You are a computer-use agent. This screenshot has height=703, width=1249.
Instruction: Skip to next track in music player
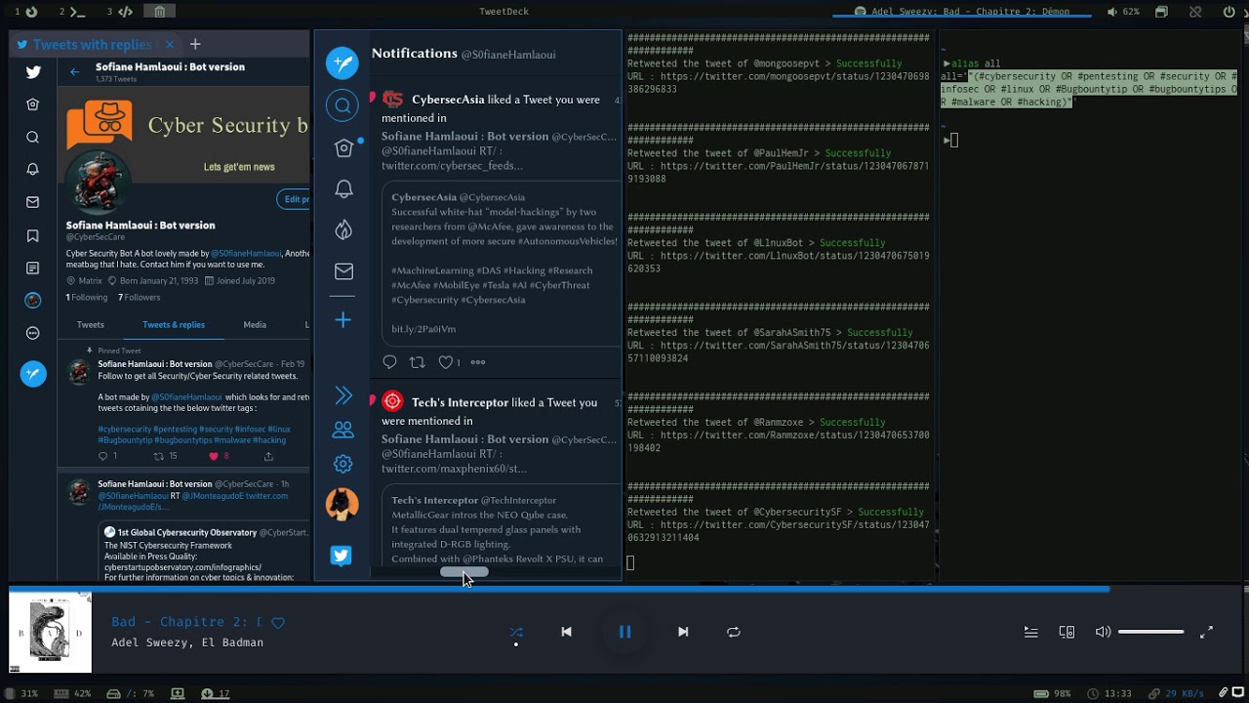[683, 632]
